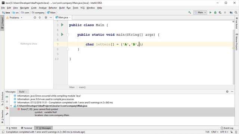The width and height of the screenshot is (239, 134).
Task: Click wrench settings icon in Messages panel
Action: click(x=7, y=114)
